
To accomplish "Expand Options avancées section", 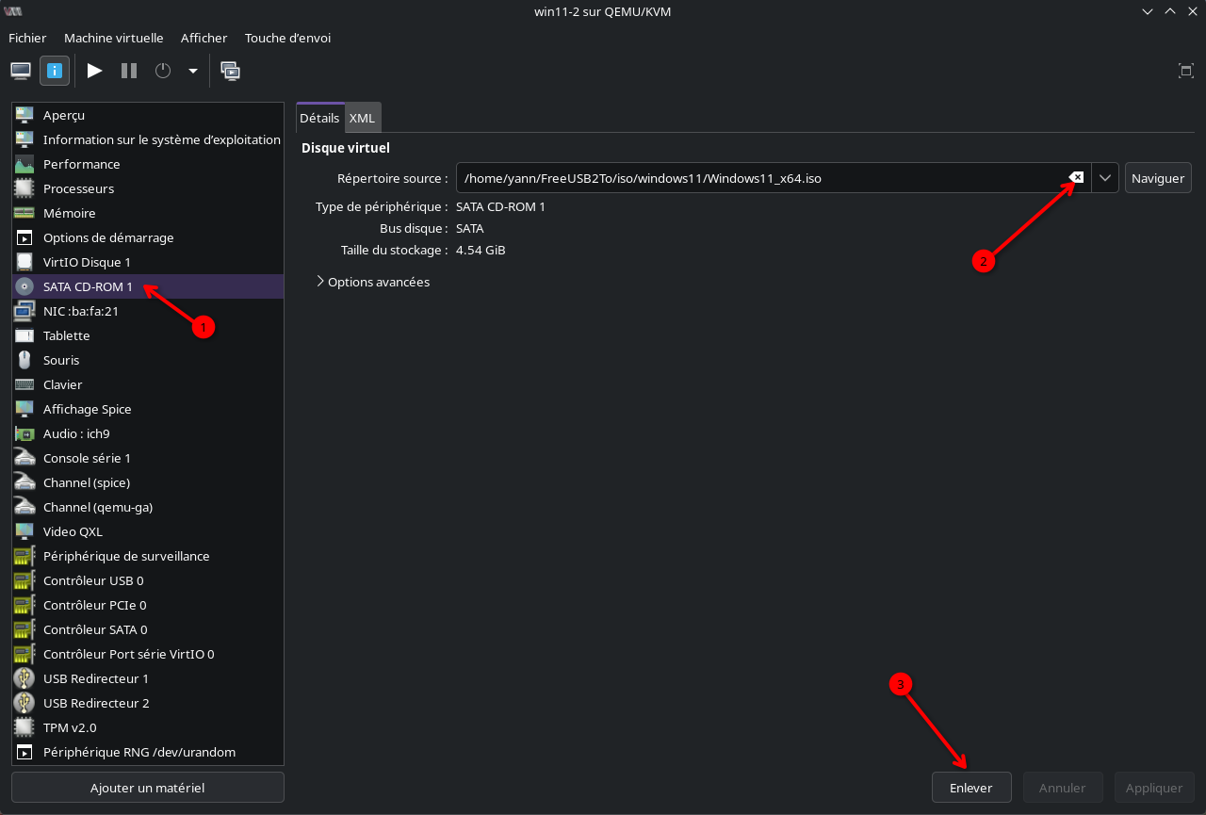I will [372, 282].
